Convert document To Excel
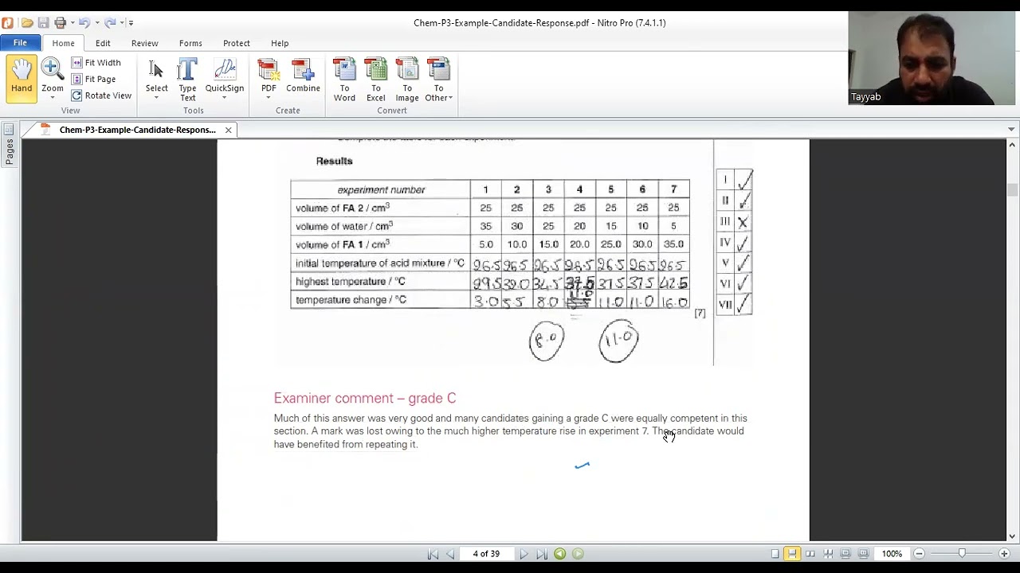The width and height of the screenshot is (1020, 573). click(x=375, y=80)
